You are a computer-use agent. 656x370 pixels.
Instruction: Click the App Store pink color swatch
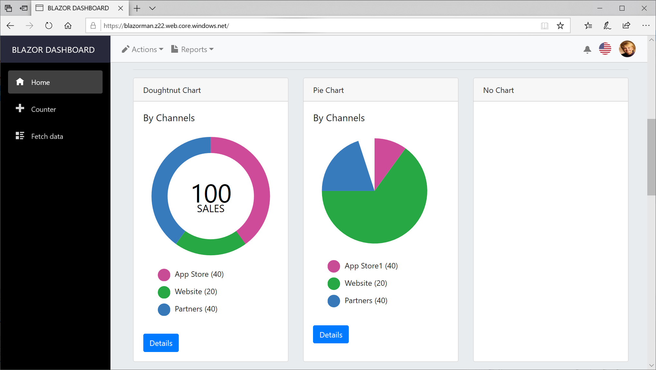click(x=163, y=273)
